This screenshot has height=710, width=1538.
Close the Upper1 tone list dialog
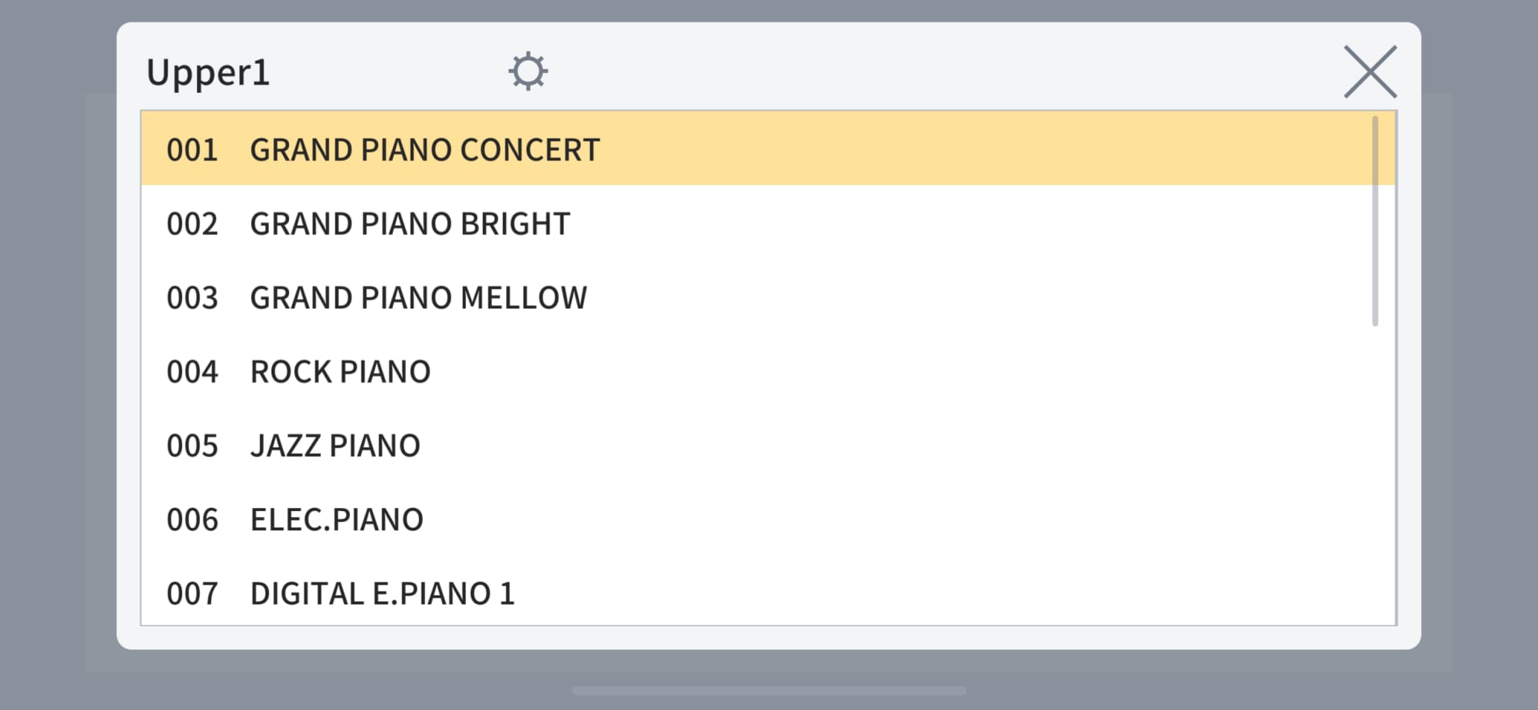pos(1370,71)
